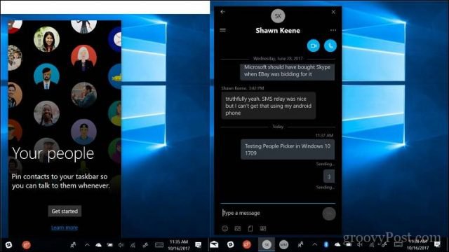The image size is (449, 252).
Task: Open the emoji picker in chat
Action: (x=225, y=228)
